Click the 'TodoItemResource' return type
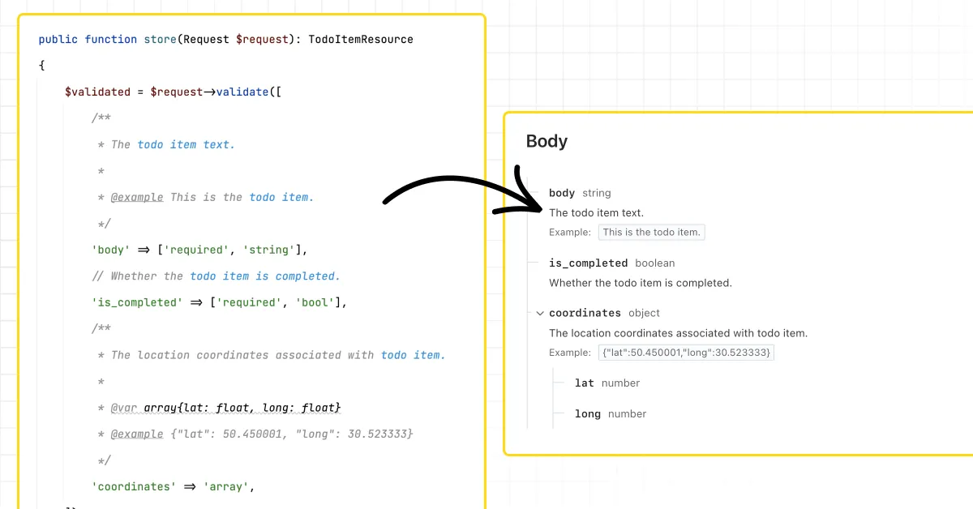 pos(361,39)
